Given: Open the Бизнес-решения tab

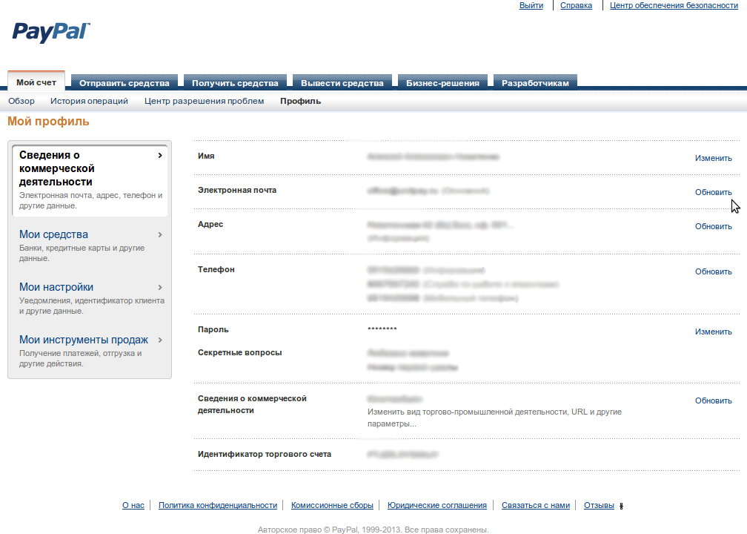Looking at the screenshot, I should coord(442,83).
